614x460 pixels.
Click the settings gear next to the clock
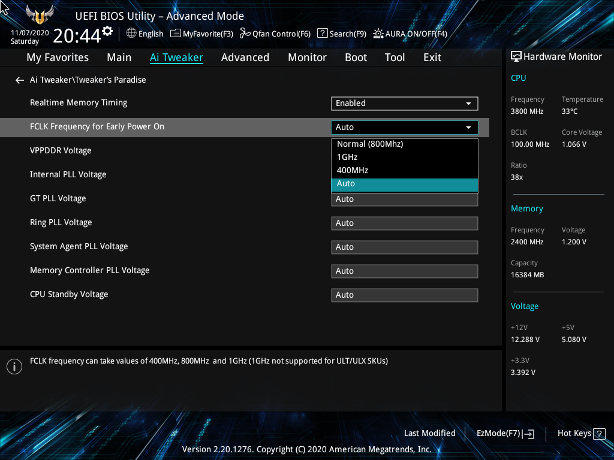point(107,31)
